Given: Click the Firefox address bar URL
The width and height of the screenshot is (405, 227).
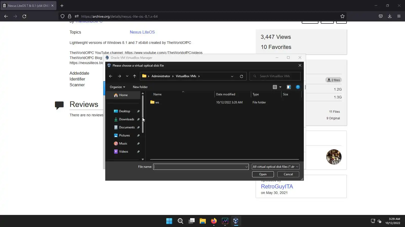Looking at the screenshot, I should (119, 16).
